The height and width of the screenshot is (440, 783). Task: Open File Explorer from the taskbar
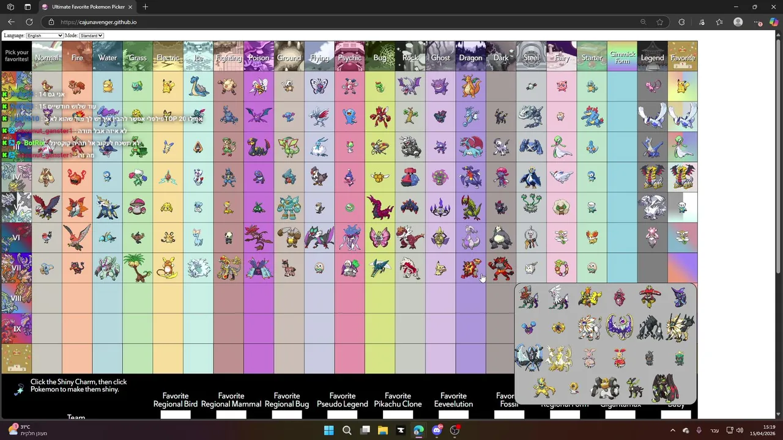click(x=383, y=430)
